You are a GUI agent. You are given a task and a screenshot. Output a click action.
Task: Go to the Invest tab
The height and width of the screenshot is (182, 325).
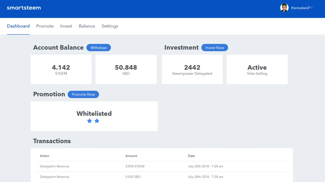pyautogui.click(x=66, y=26)
